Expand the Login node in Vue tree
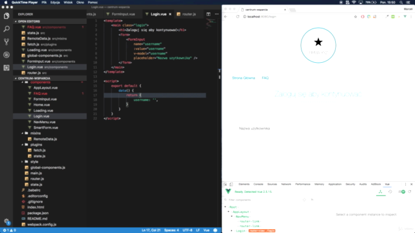 [x=232, y=231]
